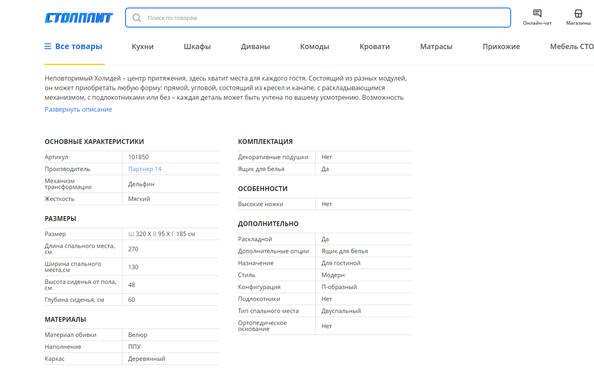Viewport: 594px width, 374px height.
Task: Go to the Кухни category
Action: [x=143, y=47]
